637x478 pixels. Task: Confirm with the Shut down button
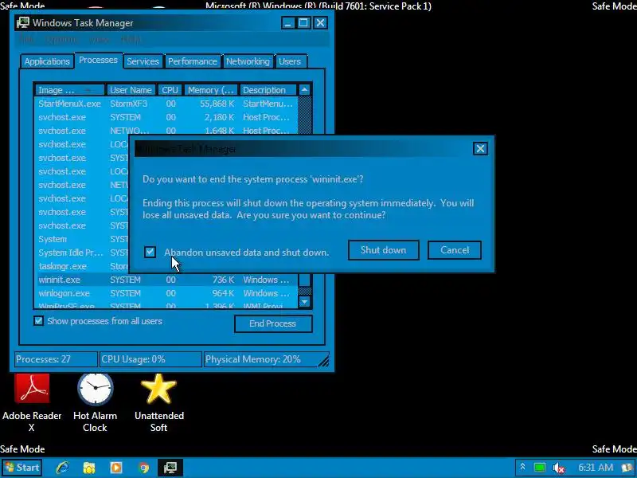384,250
